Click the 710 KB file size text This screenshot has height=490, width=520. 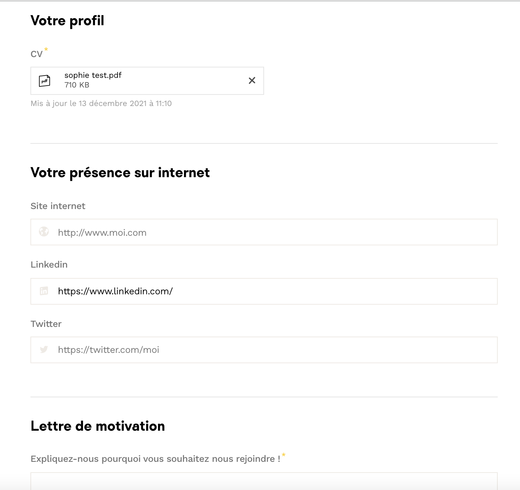(77, 85)
